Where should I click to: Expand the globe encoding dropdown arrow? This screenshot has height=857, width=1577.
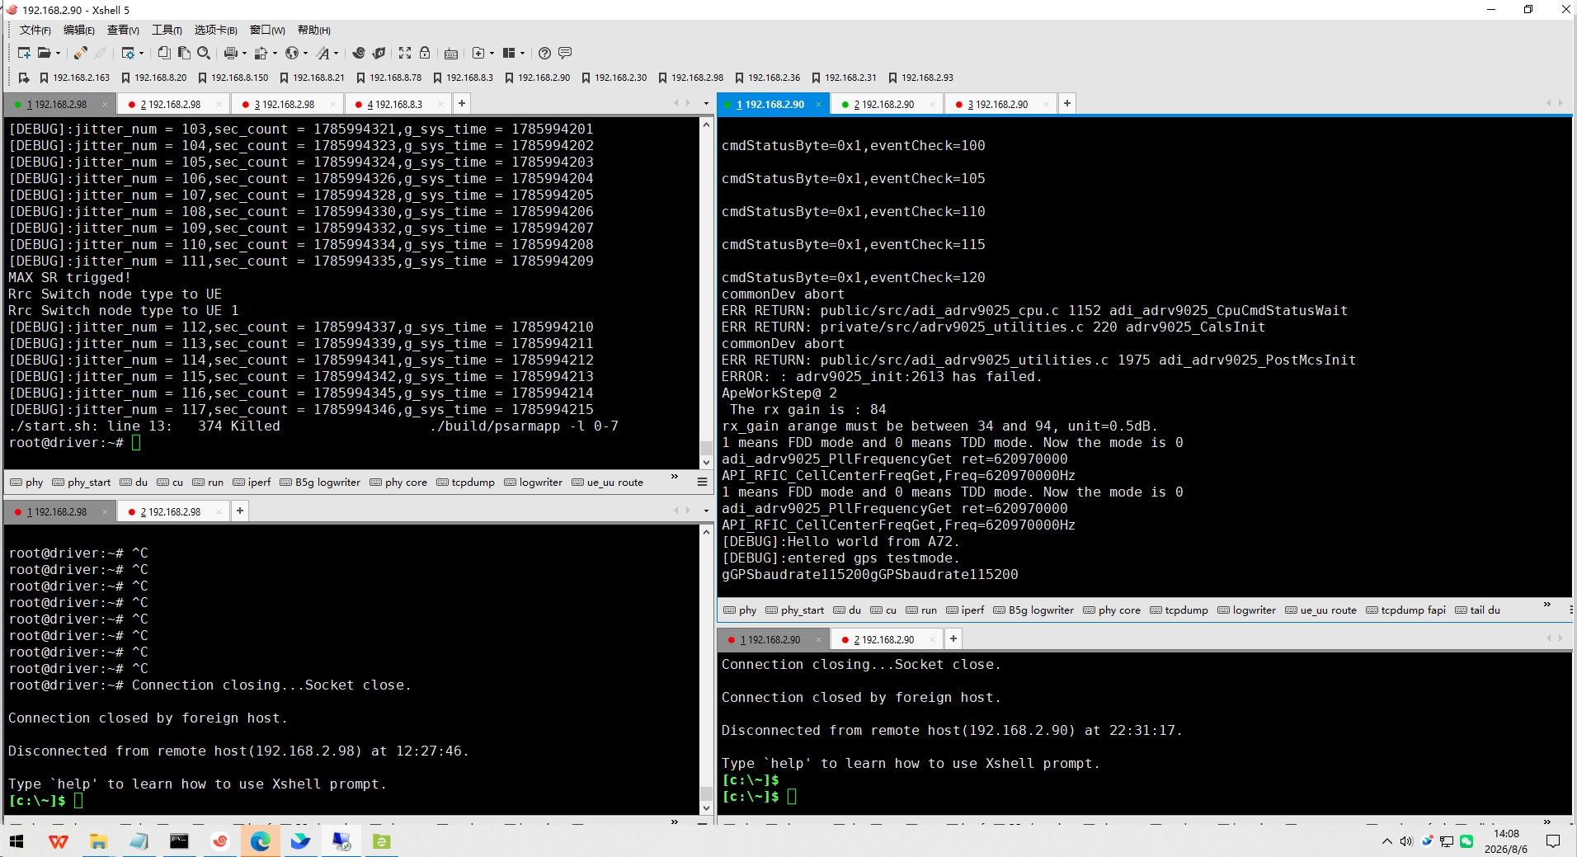[x=305, y=54]
